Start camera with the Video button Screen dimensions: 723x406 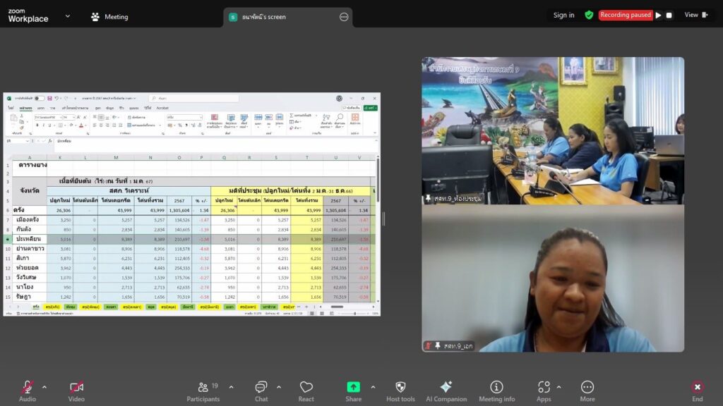click(x=76, y=388)
